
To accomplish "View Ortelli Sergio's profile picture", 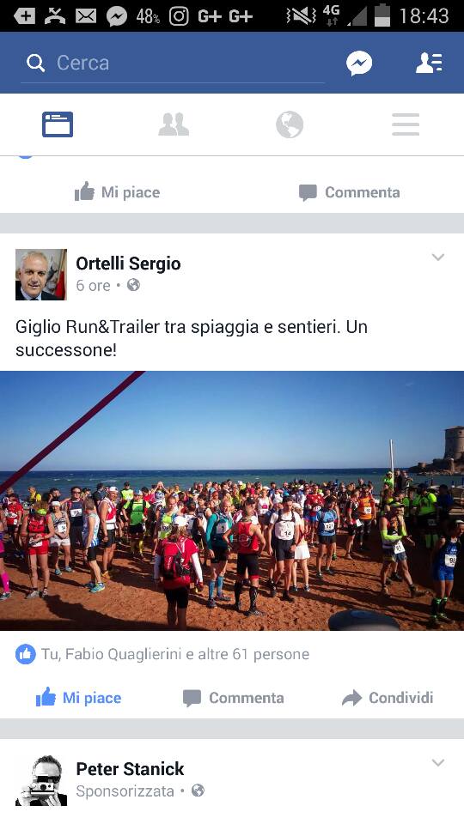I will point(41,275).
